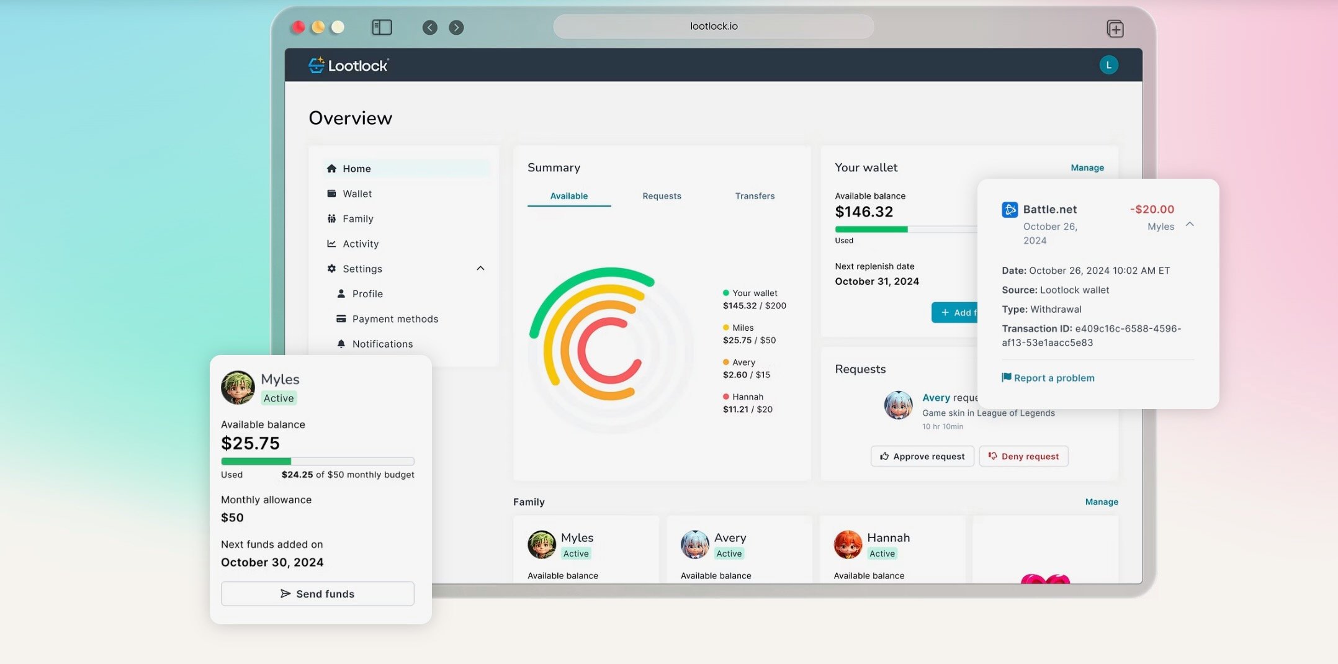Toggle the browser sidebar icon

(x=382, y=27)
